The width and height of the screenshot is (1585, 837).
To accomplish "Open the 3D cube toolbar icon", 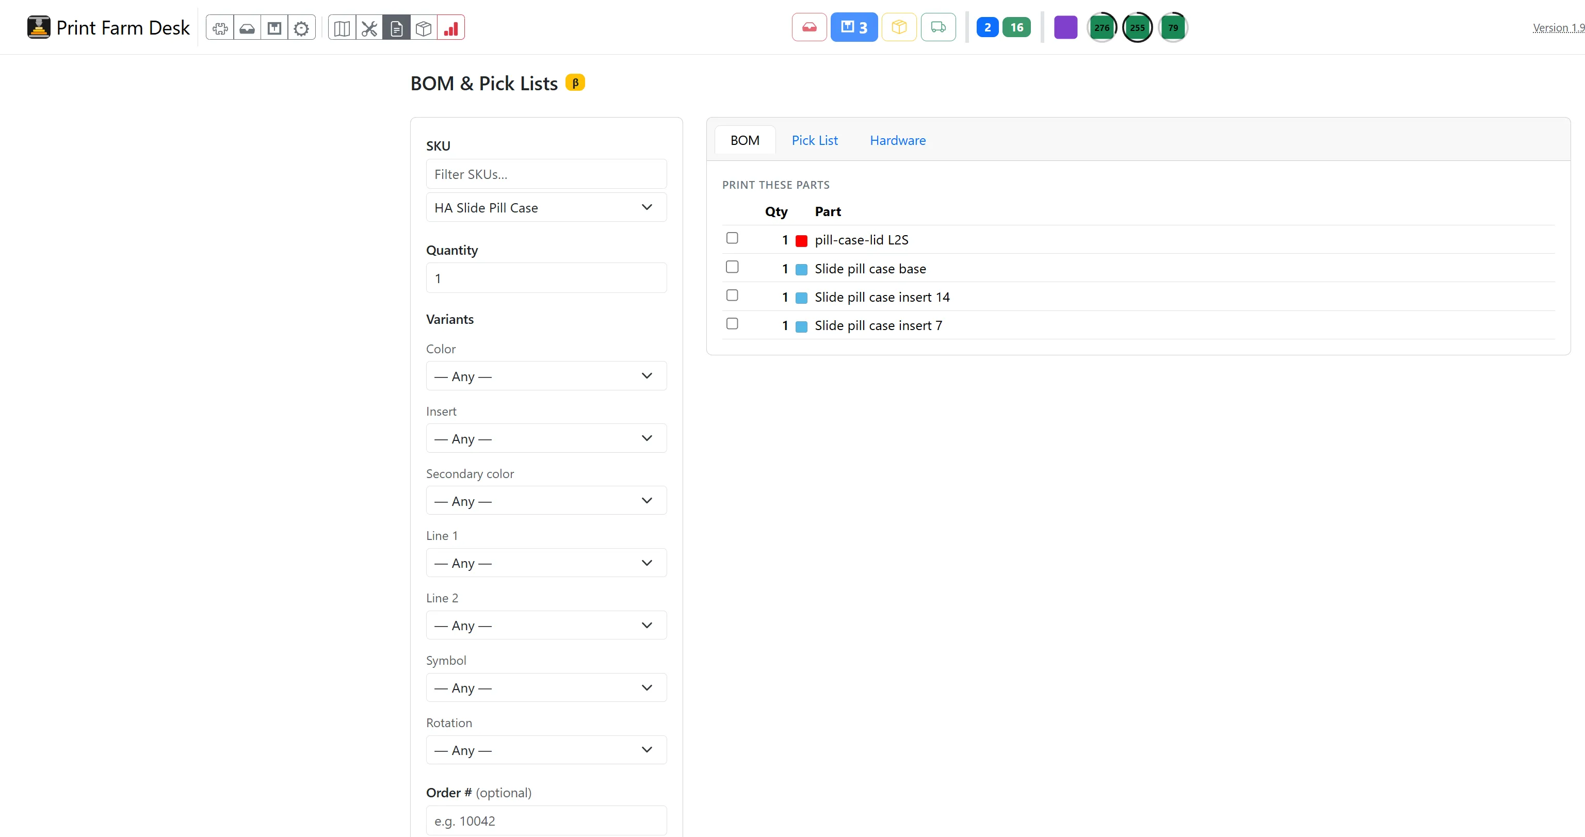I will click(423, 28).
